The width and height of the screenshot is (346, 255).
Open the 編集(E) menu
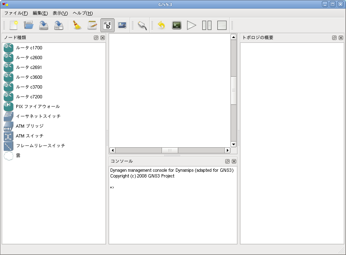point(40,13)
